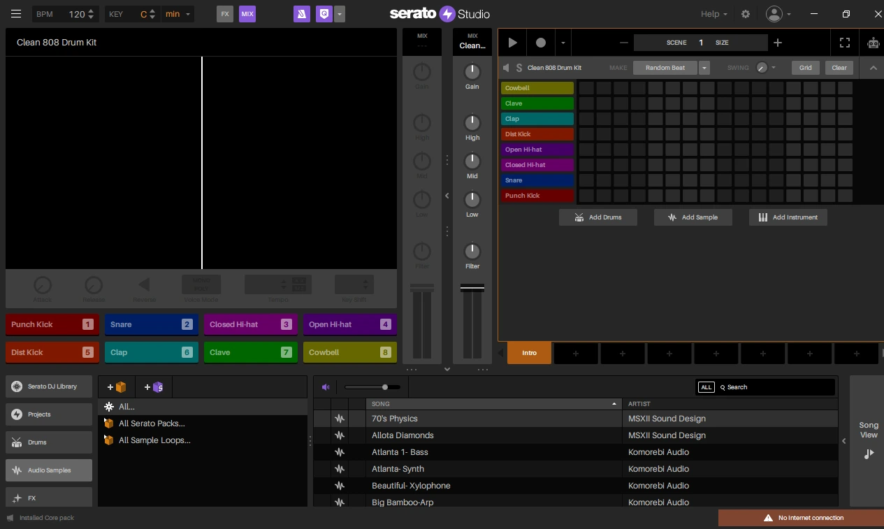Click the Gain knob on Clean mixer channel
Image resolution: width=884 pixels, height=529 pixels.
point(472,71)
